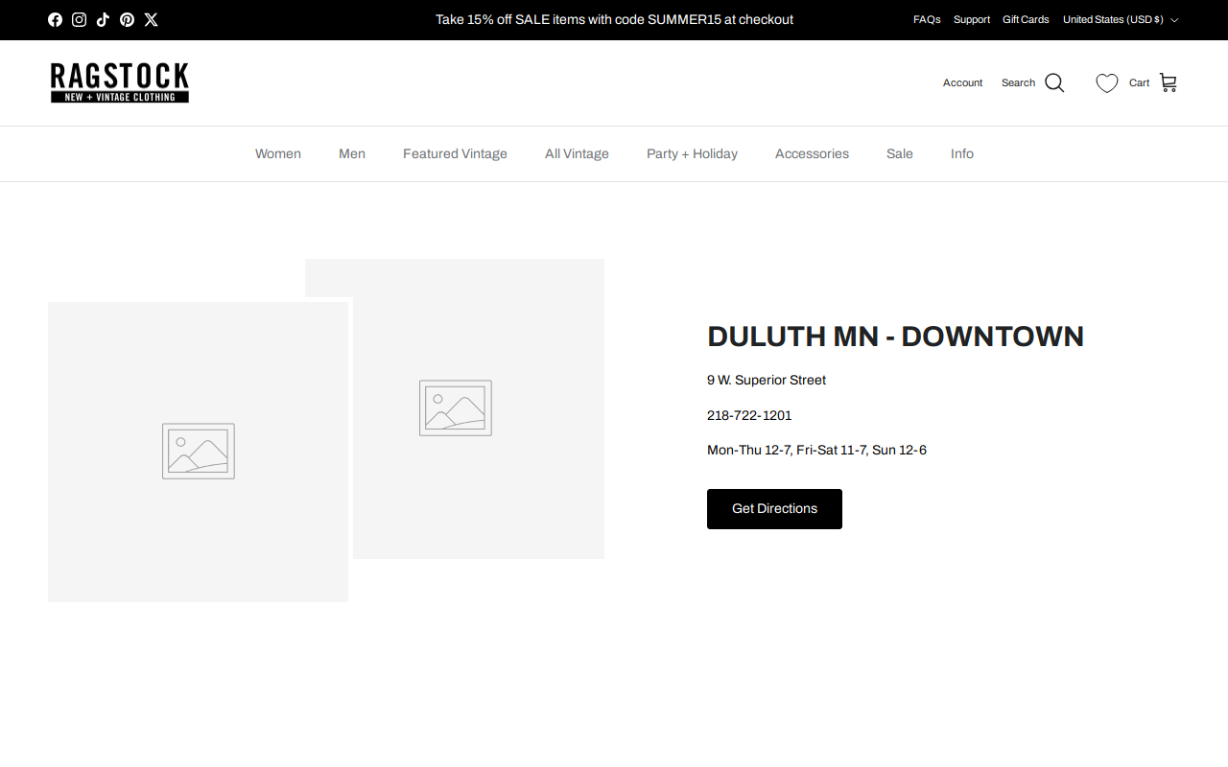Click the Gift Cards link
Image resolution: width=1228 pixels, height=767 pixels.
tap(1026, 19)
